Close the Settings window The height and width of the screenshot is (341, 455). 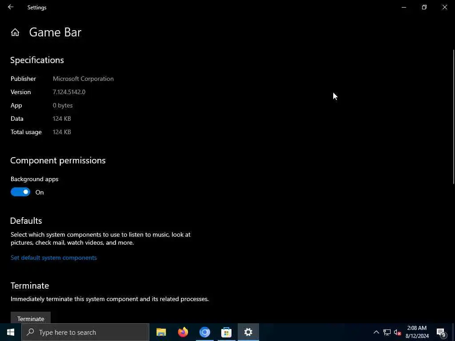444,7
